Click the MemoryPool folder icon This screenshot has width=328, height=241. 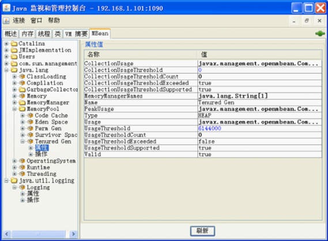(x=22, y=109)
